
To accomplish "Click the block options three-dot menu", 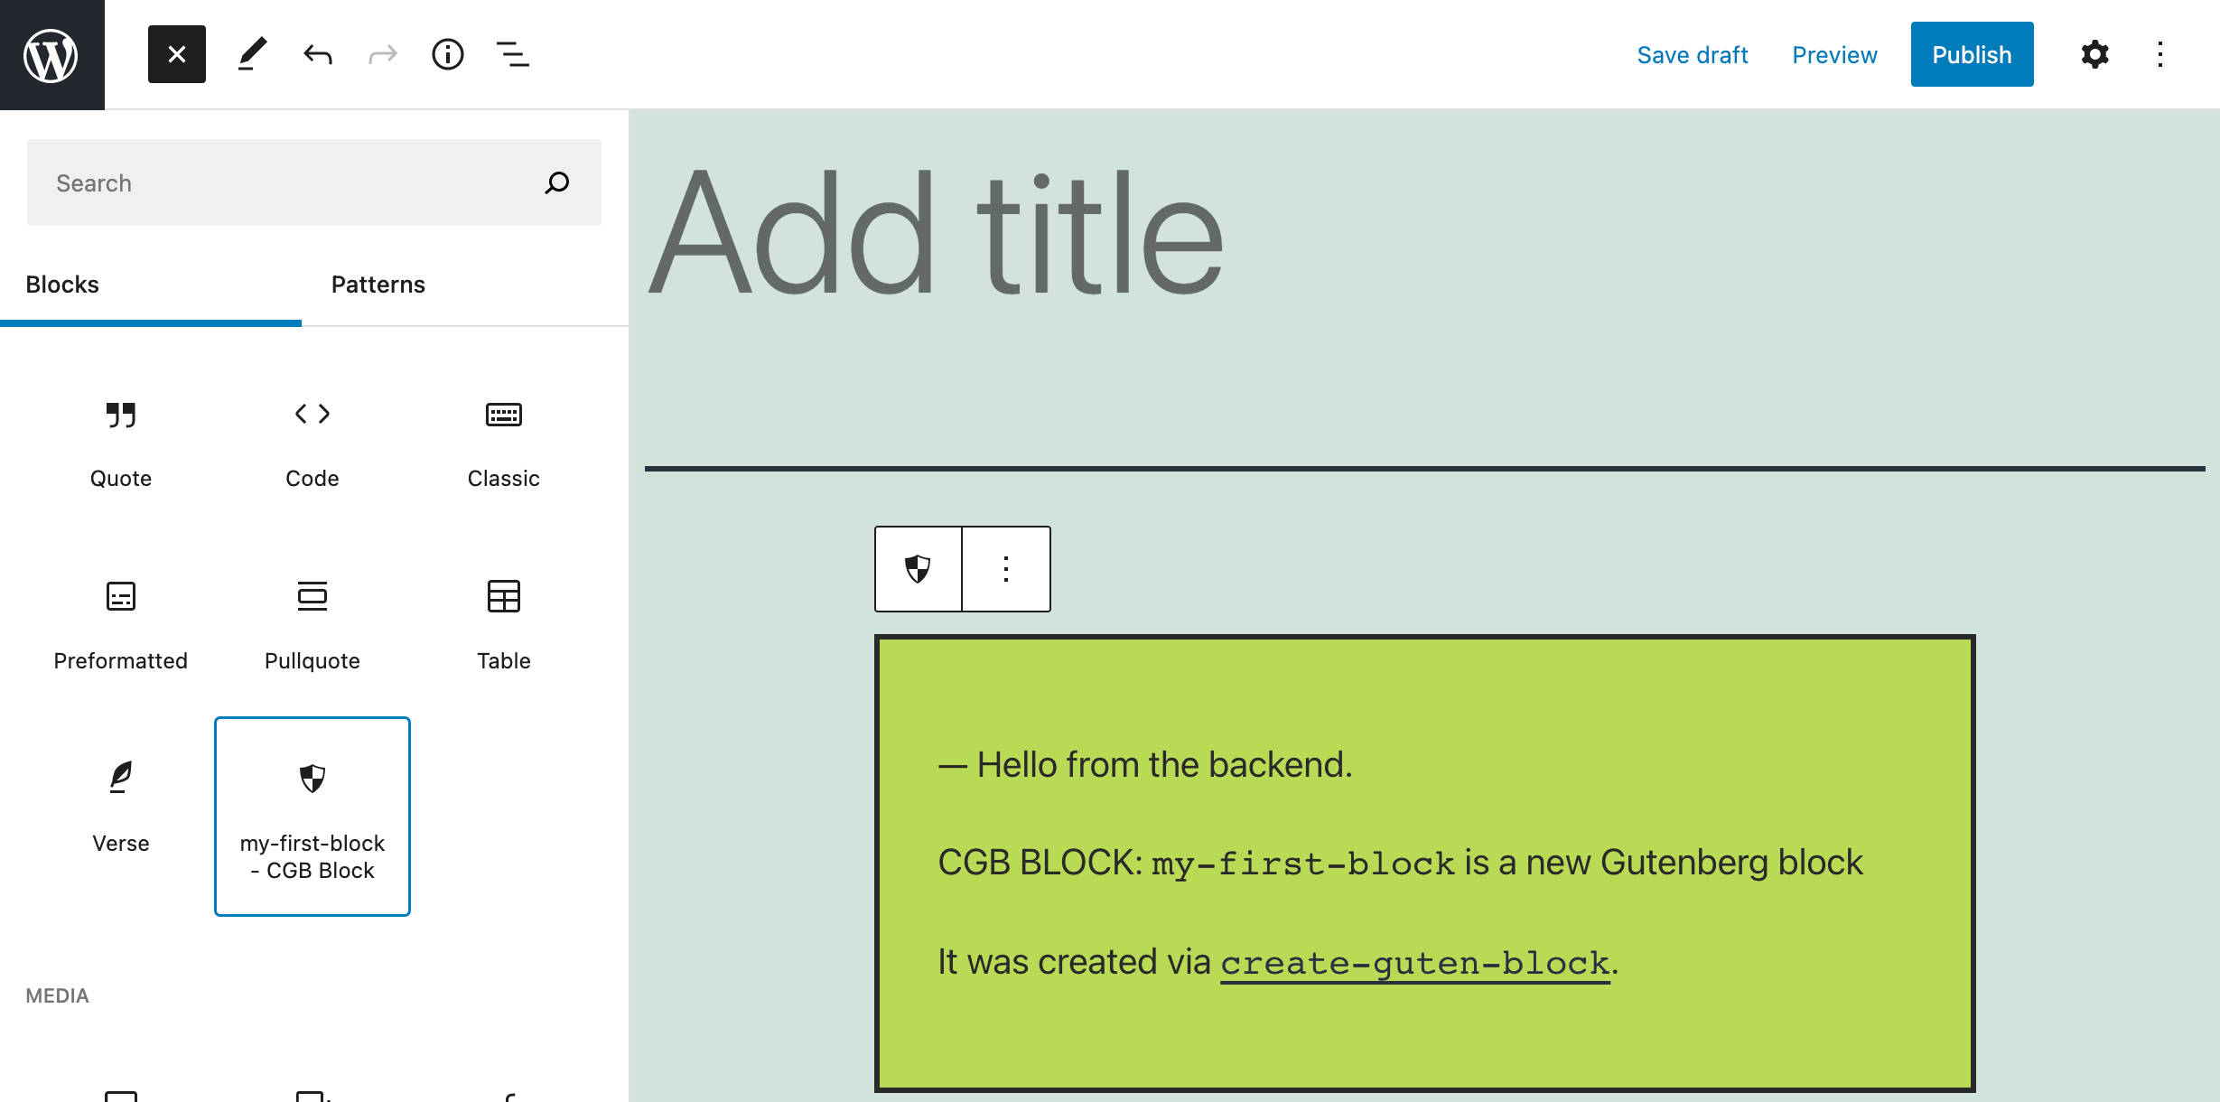I will coord(1005,569).
